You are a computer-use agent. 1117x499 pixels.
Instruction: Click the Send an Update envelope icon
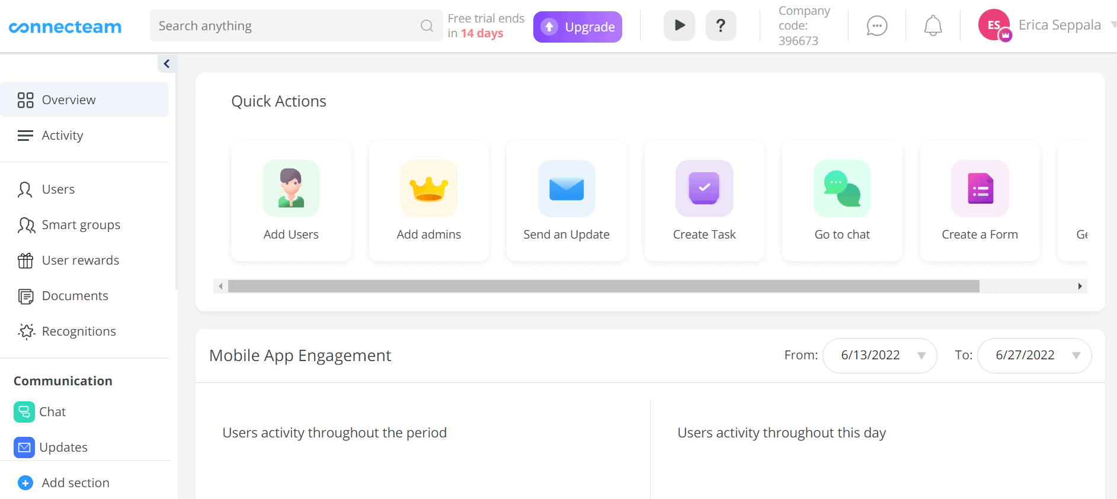pos(566,189)
